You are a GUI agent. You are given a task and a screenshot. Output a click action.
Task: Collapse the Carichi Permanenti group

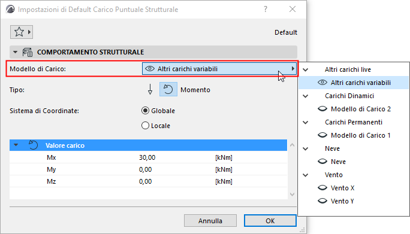point(306,123)
